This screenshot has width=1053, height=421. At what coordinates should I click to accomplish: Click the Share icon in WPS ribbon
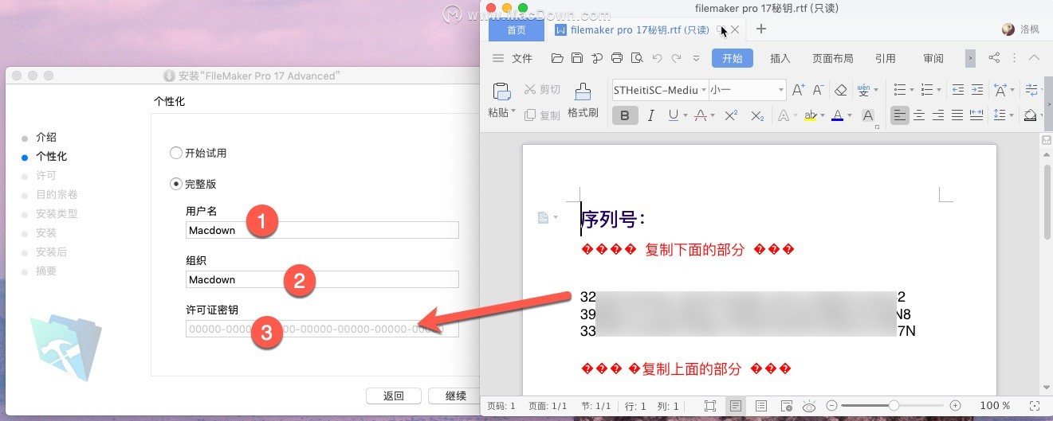point(994,58)
